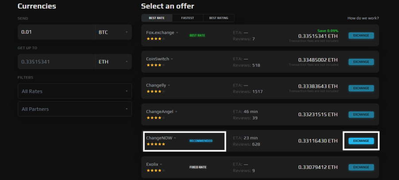
Task: Click the Save 0.09% label
Action: [x=328, y=31]
